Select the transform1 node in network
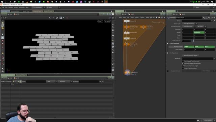Image resolution: width=216 pixels, height=122 pixels. click(127, 21)
